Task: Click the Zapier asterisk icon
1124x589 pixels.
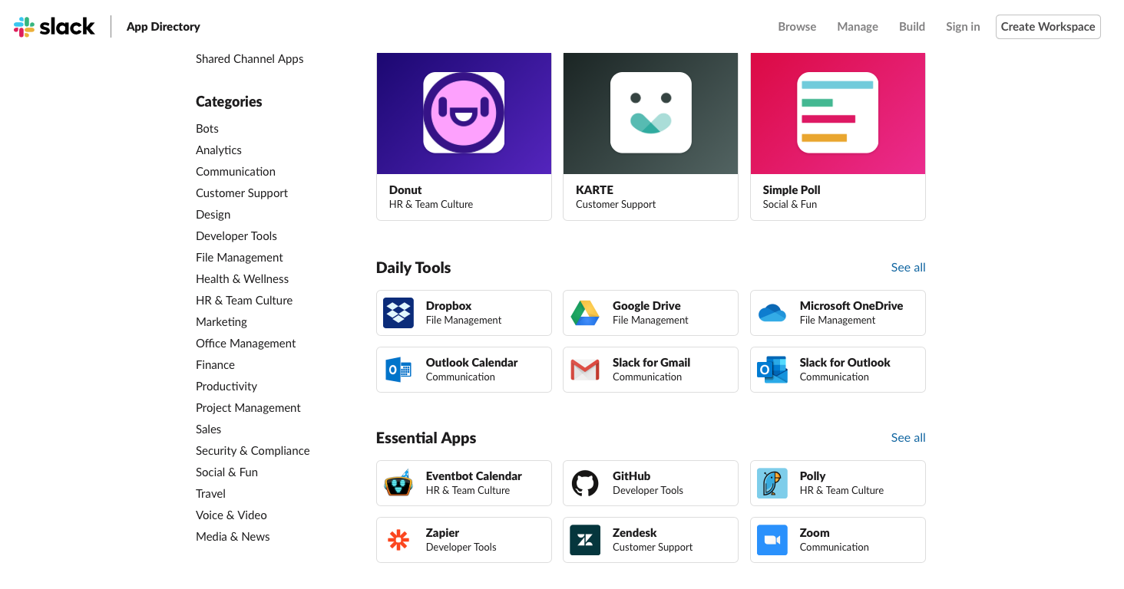Action: click(x=398, y=540)
